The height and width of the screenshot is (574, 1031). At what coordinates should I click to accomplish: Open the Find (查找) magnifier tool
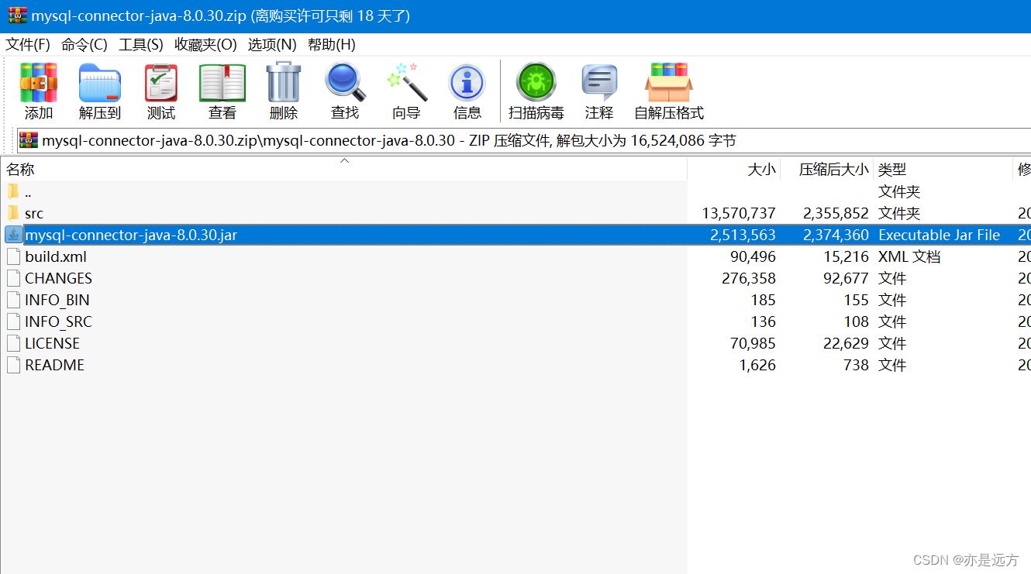345,83
